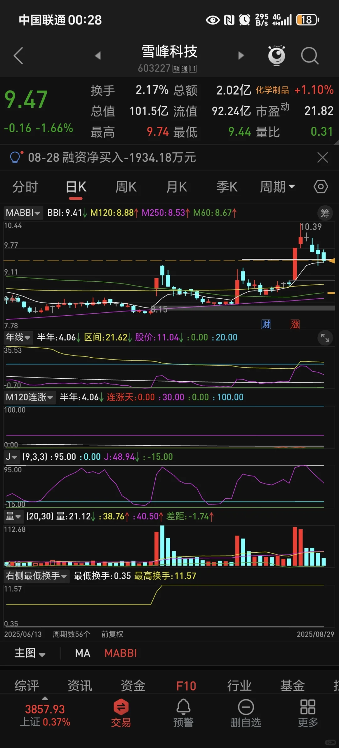Switch to 季K tab
The height and width of the screenshot is (748, 339).
[227, 187]
